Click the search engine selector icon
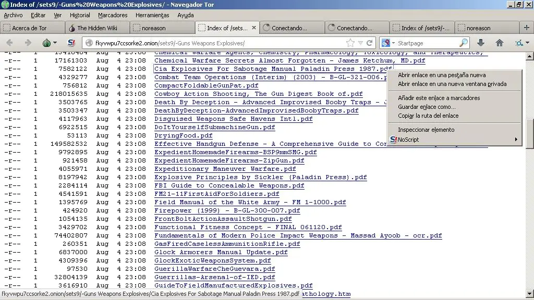534x300 pixels. point(386,43)
